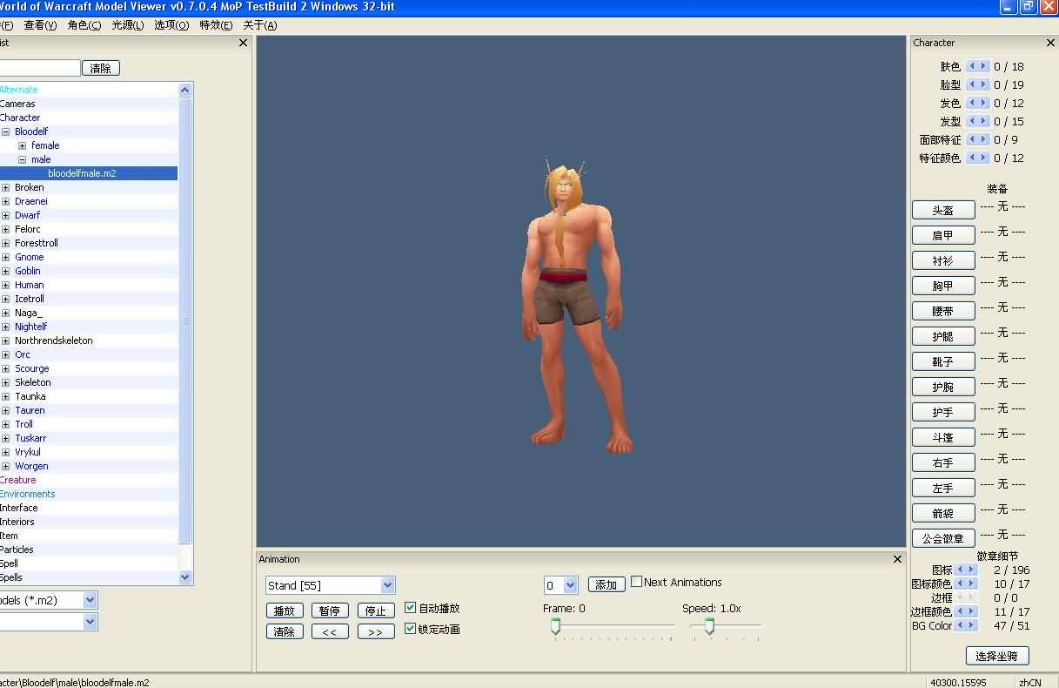
Task: Close the file list panel
Action: tap(243, 43)
